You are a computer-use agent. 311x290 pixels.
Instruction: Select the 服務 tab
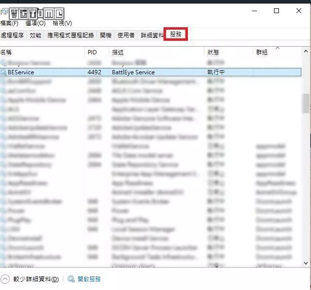click(176, 34)
